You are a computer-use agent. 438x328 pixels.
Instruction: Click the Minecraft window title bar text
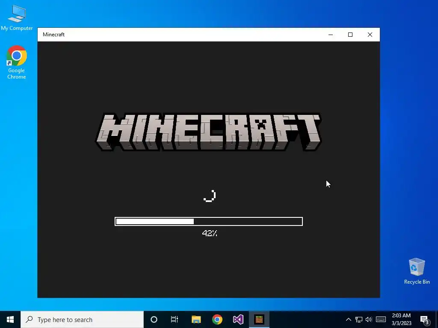pos(53,35)
